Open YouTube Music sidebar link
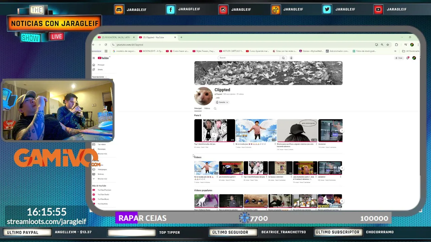 [x=101, y=199]
